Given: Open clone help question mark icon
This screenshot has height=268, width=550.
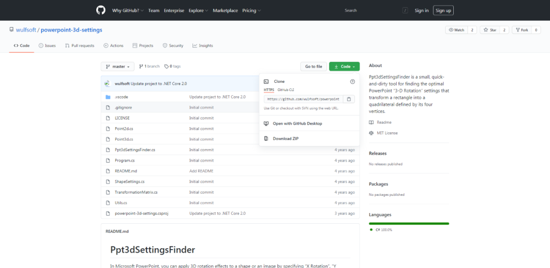Looking at the screenshot, I should point(352,82).
